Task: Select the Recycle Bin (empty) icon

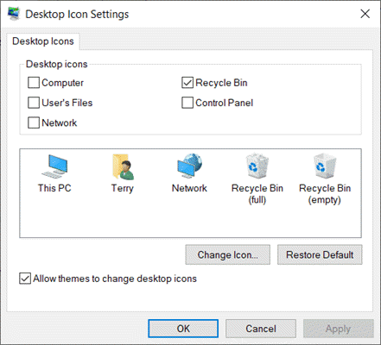Action: coord(325,179)
